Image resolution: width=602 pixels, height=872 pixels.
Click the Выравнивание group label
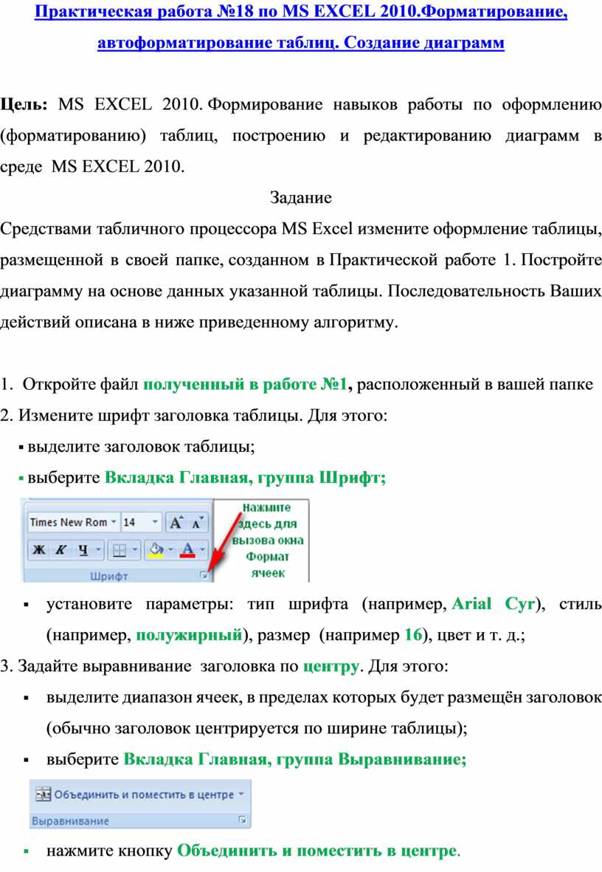point(70,821)
